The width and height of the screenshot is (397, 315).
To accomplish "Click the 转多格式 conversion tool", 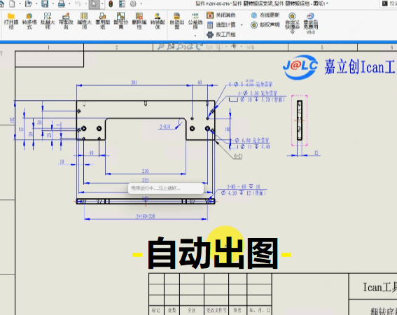I will (29, 21).
